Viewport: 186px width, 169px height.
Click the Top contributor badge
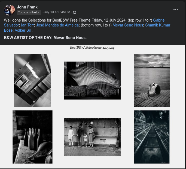coord(29,12)
